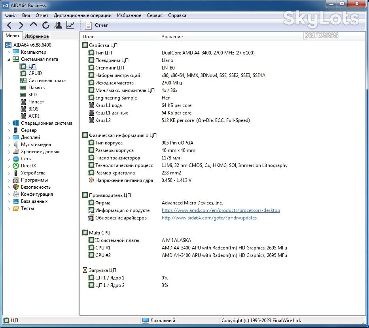Open the aida64.com drvupdates link
Image resolution: width=369 pixels, height=328 pixels.
coord(209,218)
